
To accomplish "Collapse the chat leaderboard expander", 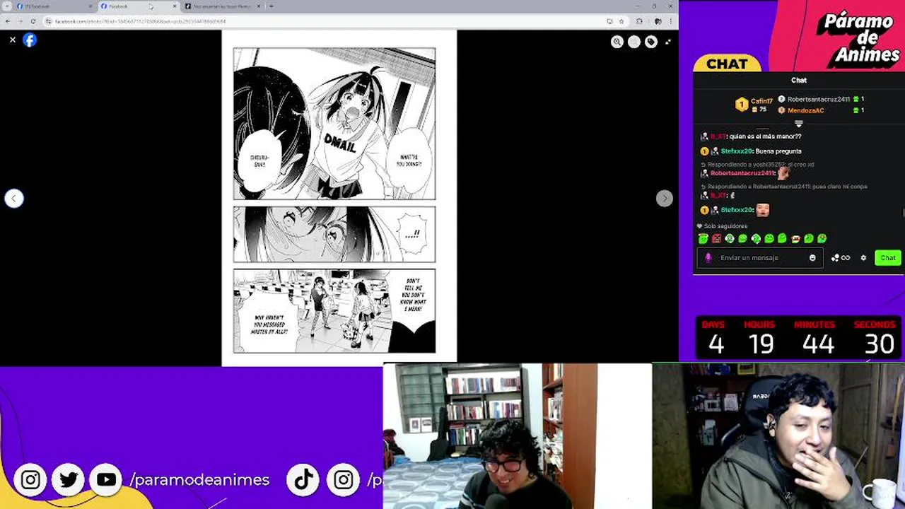I will pyautogui.click(x=799, y=124).
